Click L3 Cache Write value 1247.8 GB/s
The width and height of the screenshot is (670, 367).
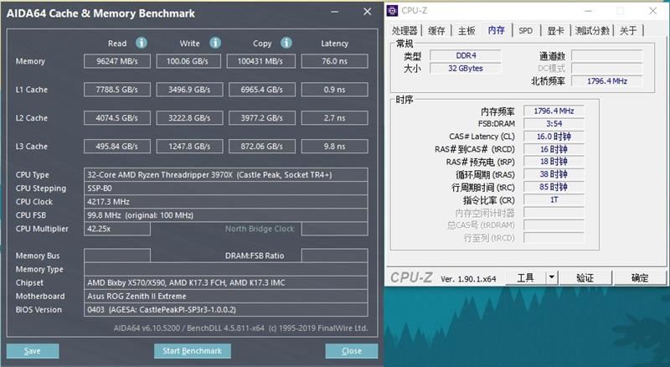(x=189, y=147)
